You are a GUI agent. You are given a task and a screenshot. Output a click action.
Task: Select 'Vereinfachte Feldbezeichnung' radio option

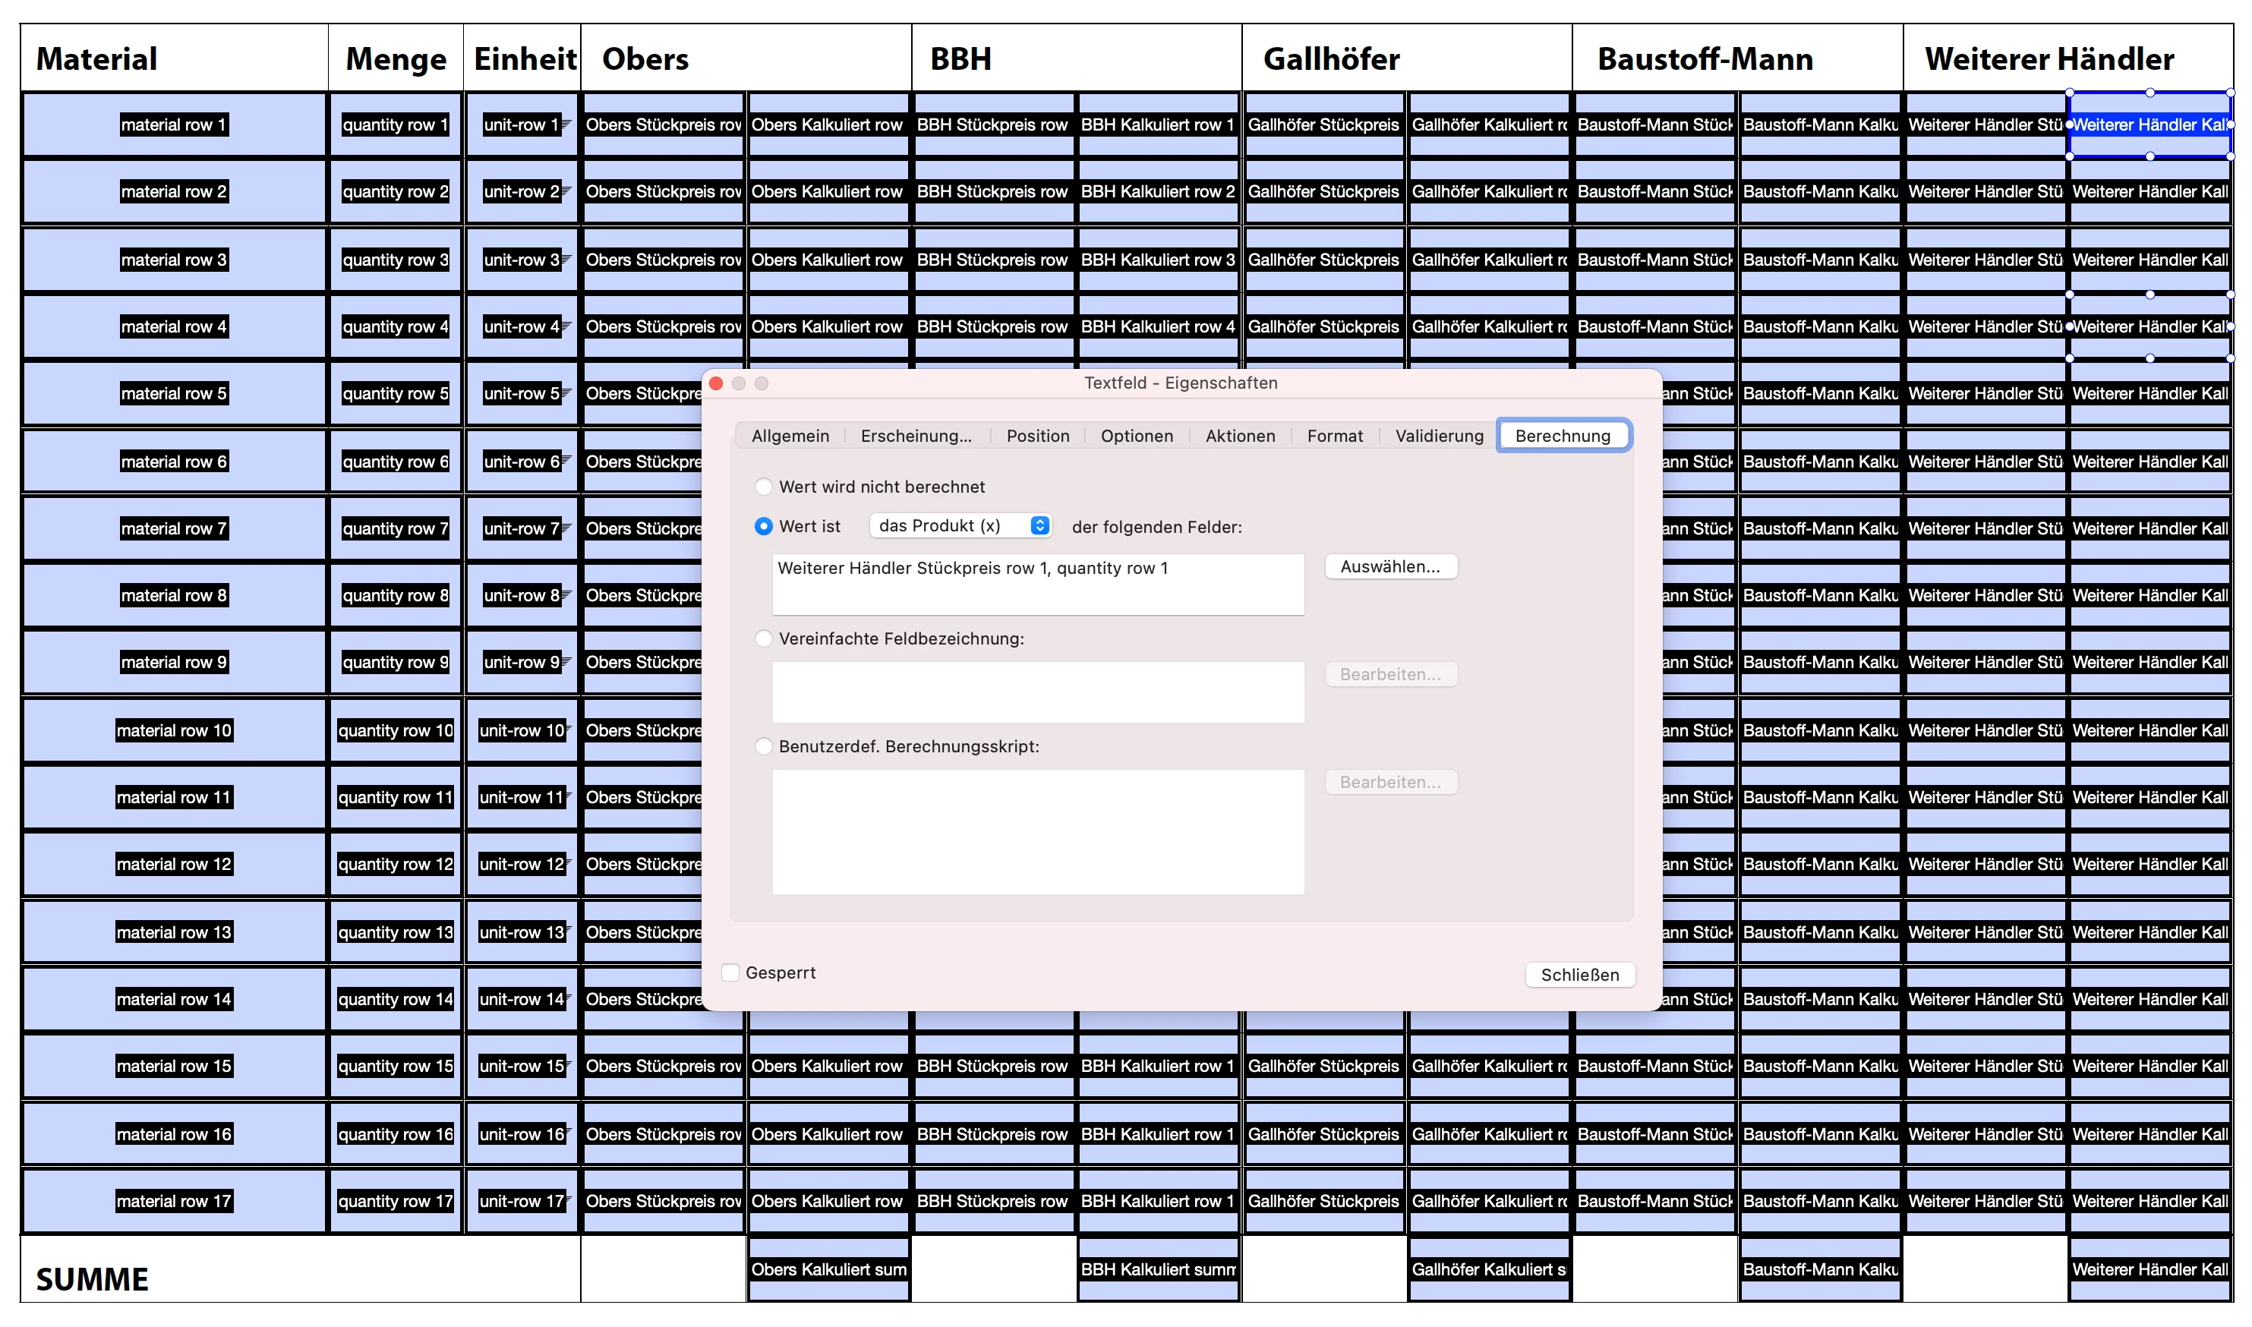tap(763, 639)
